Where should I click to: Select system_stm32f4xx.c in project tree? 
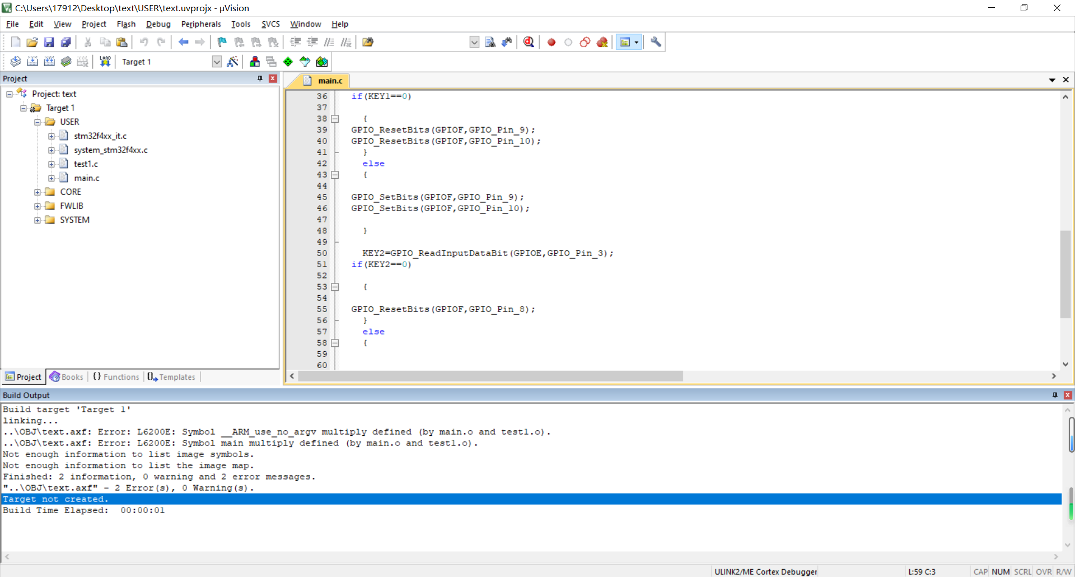click(111, 150)
